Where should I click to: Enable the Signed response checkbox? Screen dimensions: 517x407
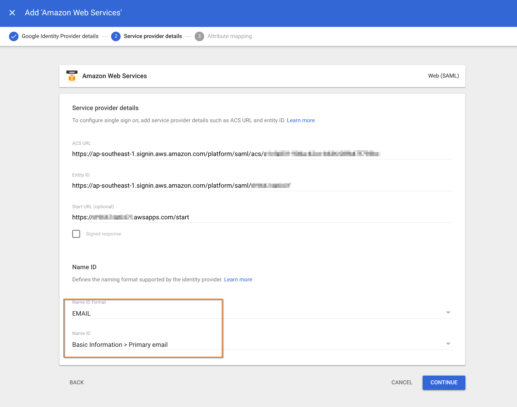pos(76,234)
